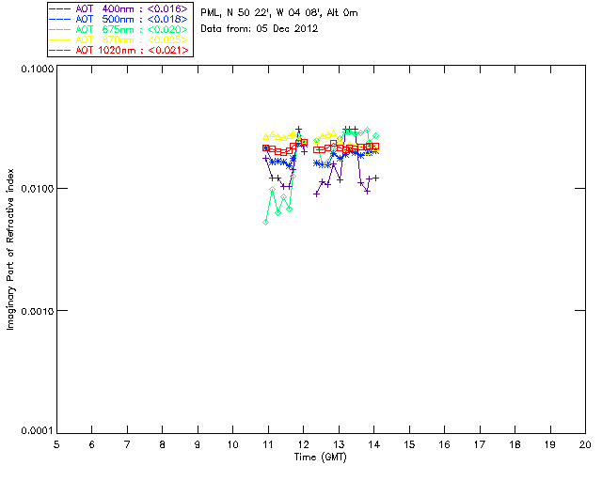Select legend entry AOT 500nm <0.018>
Image resolution: width=602 pixels, height=481 pixels.
point(119,19)
